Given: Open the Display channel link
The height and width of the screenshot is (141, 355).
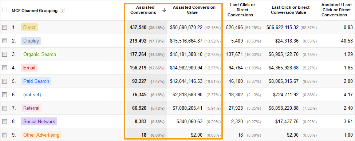Looking at the screenshot, I should click(x=31, y=41).
